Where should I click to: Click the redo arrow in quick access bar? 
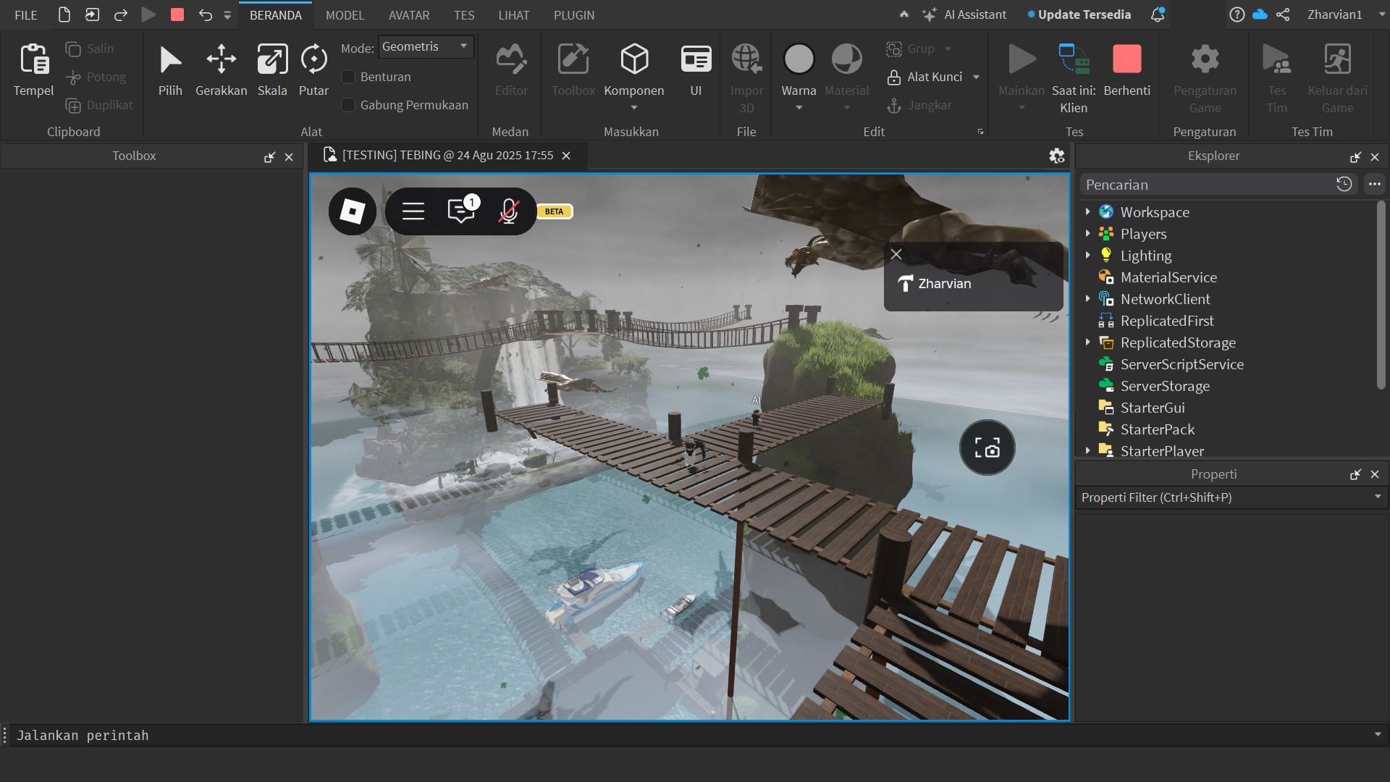tap(120, 14)
